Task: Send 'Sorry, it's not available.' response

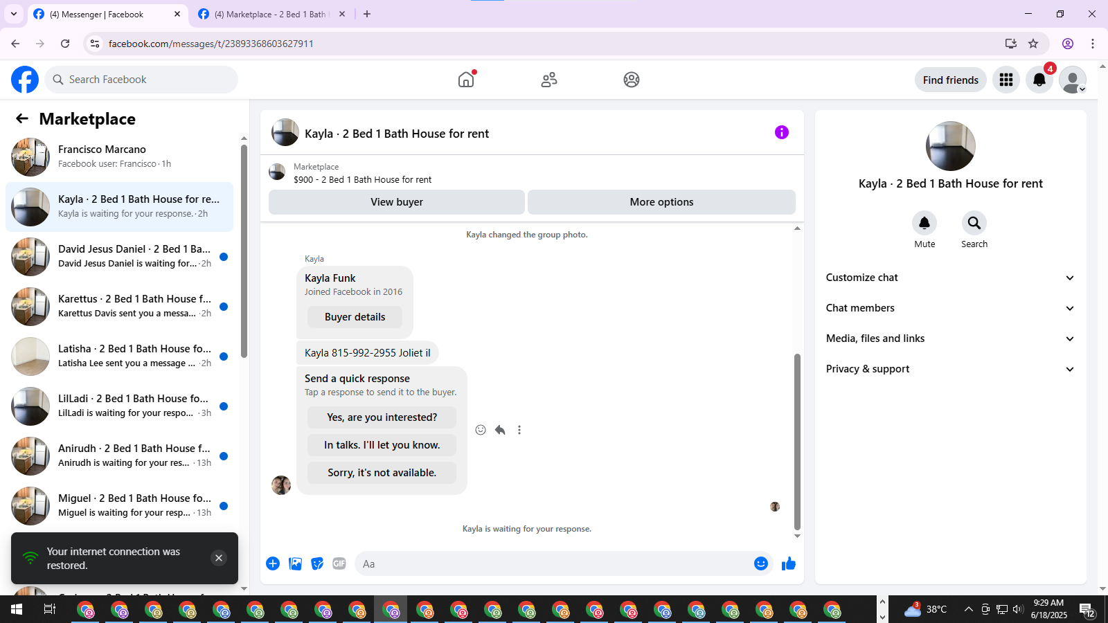Action: click(382, 473)
